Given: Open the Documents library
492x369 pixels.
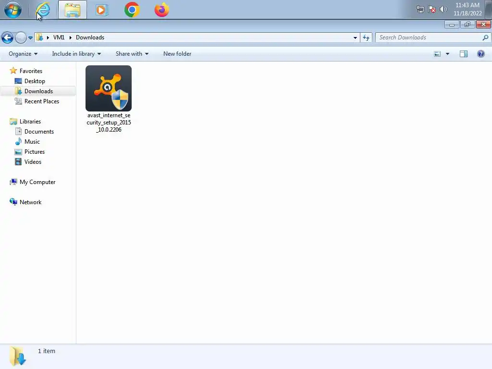Looking at the screenshot, I should click(39, 132).
